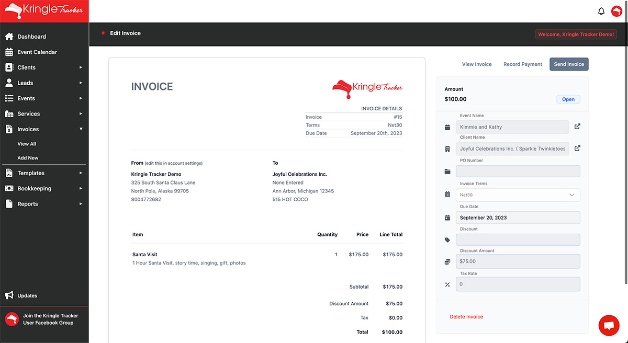This screenshot has width=628, height=343.
Task: Open the Event Name external link icon
Action: pos(577,127)
